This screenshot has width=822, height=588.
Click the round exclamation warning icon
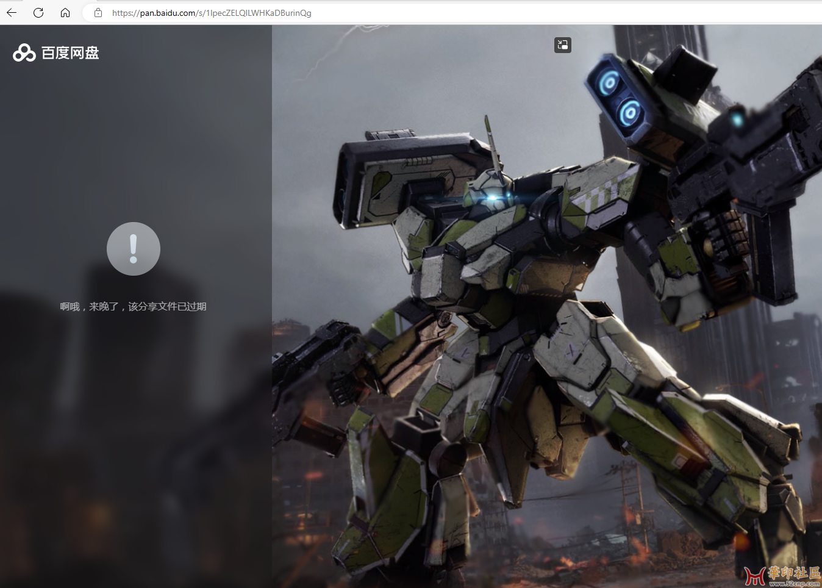[x=134, y=249]
